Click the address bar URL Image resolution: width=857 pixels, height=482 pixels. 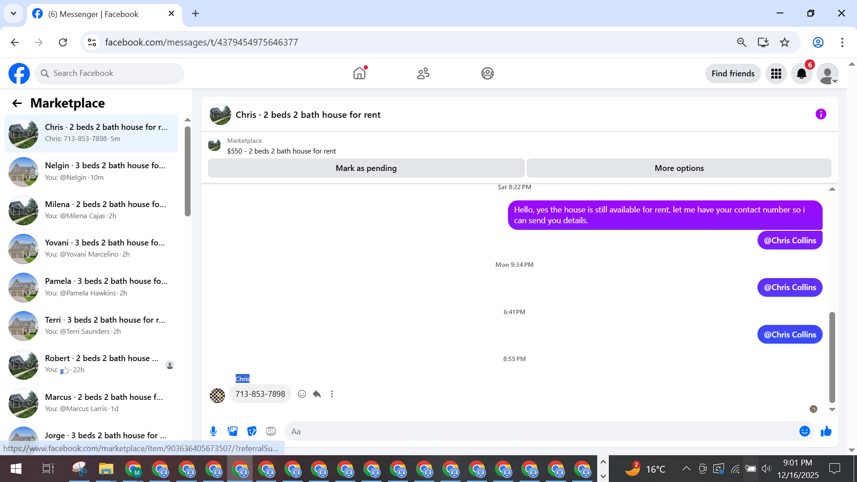[201, 42]
